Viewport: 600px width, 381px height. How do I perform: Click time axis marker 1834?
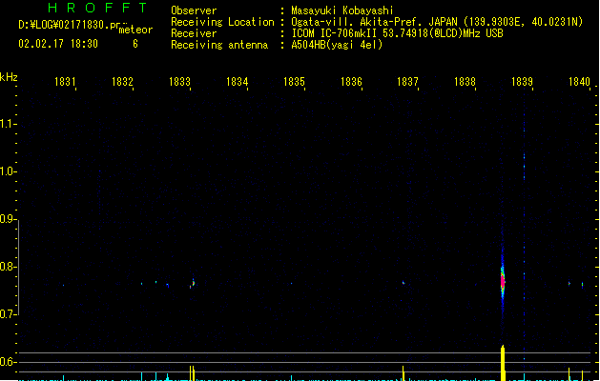237,82
